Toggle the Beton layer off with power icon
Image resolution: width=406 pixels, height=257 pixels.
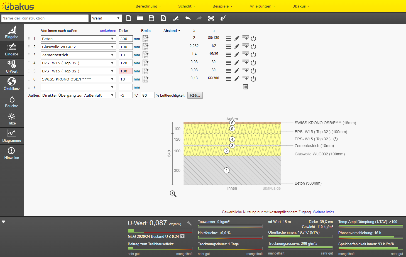click(x=253, y=38)
